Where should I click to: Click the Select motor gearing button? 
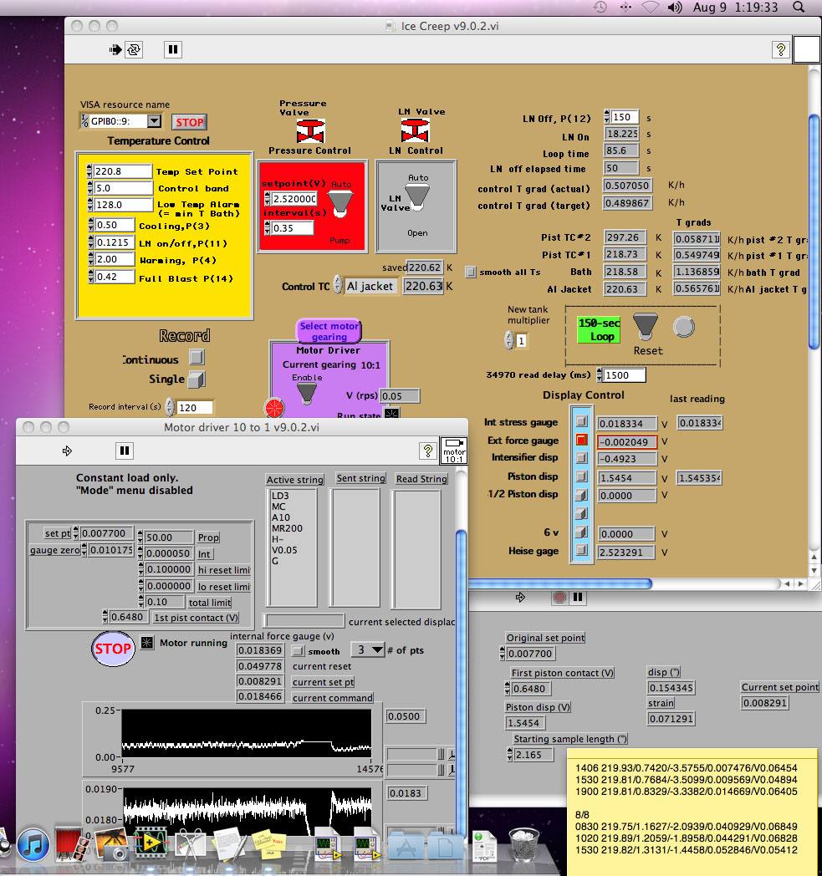(x=329, y=331)
